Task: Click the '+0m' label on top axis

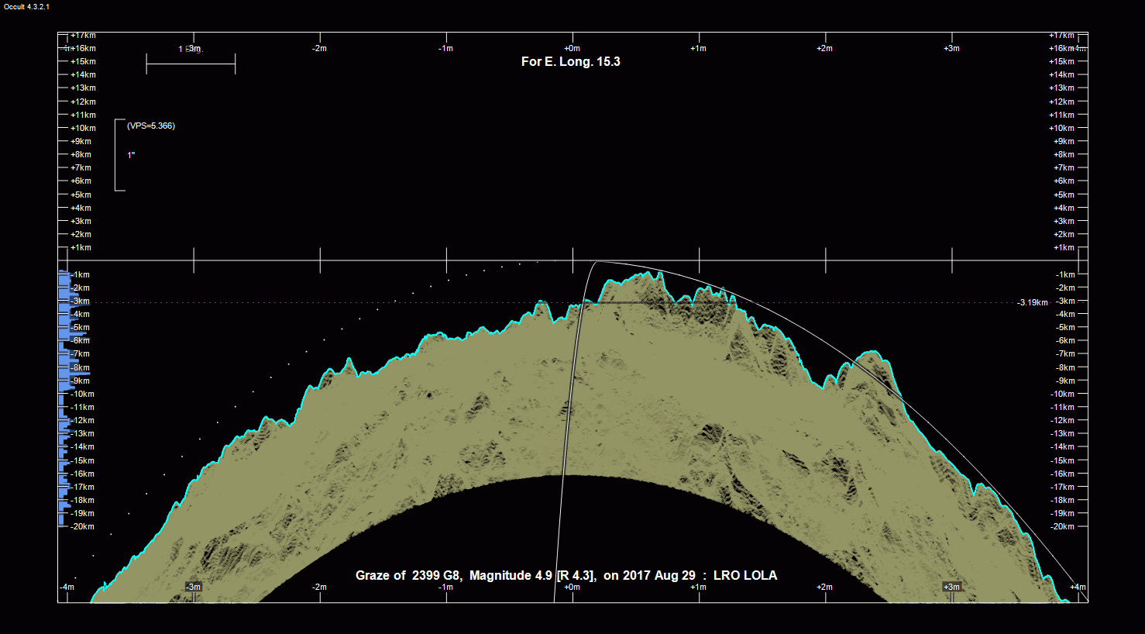Action: 572,48
